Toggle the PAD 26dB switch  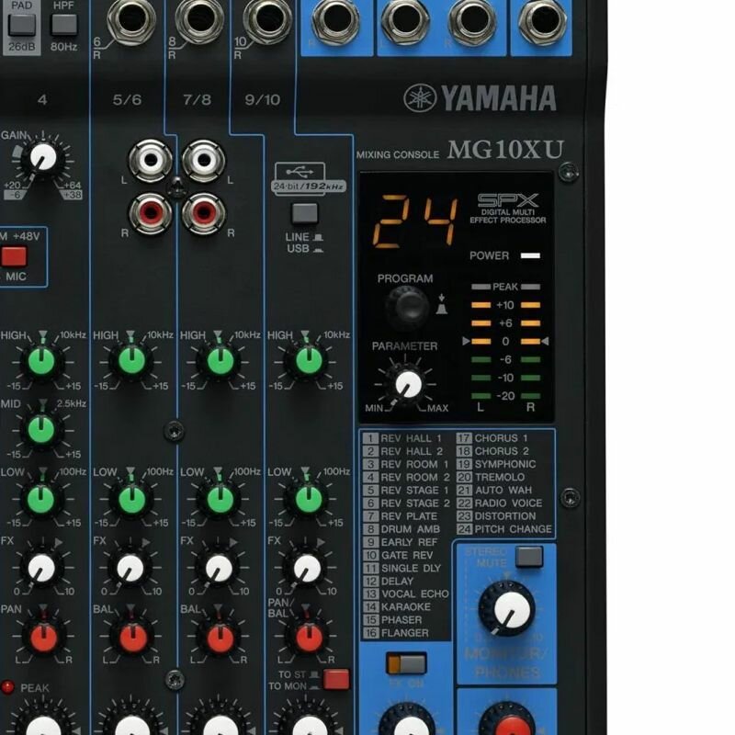coord(21,25)
